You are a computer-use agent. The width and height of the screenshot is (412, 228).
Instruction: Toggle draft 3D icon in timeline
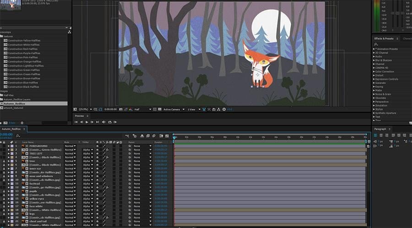pyautogui.click(x=135, y=136)
